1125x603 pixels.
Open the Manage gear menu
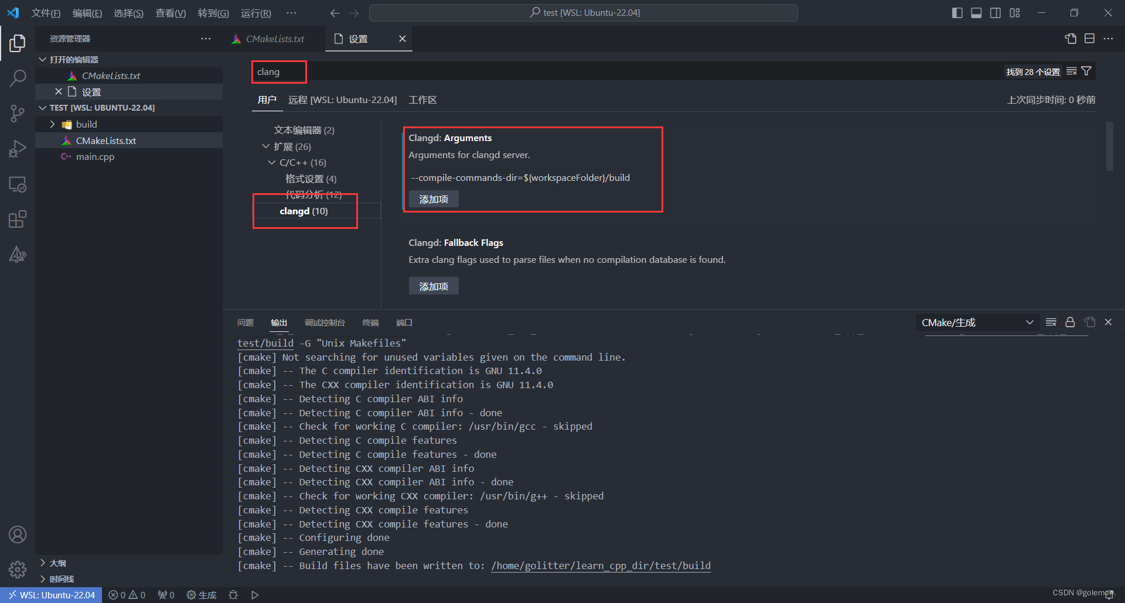click(x=18, y=569)
